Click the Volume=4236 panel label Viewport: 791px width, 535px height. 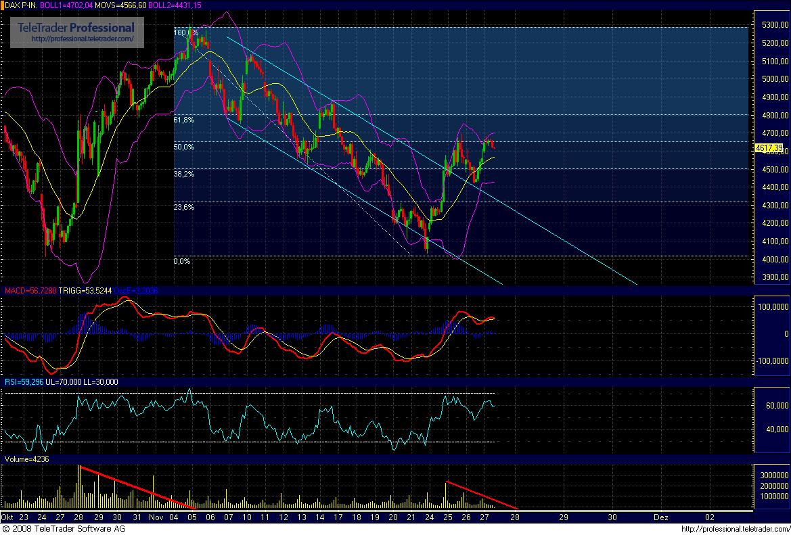[x=26, y=459]
